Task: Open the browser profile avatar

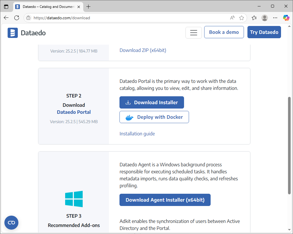Action: coord(265,18)
